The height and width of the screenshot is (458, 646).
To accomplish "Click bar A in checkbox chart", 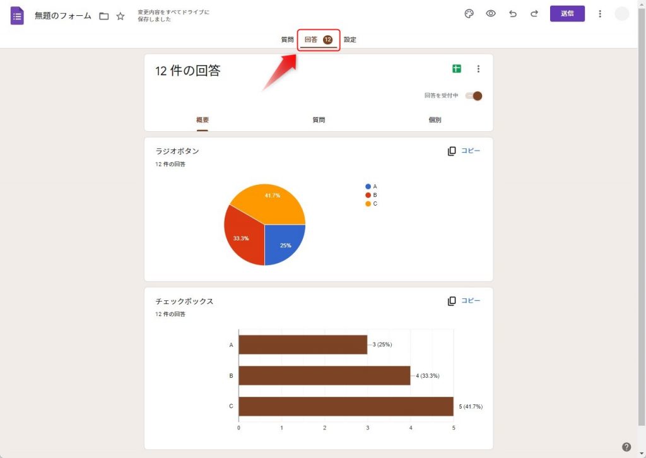I will pos(303,344).
